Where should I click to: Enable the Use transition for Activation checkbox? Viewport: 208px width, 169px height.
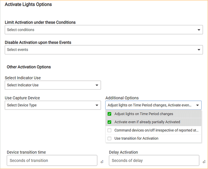click(x=109, y=138)
